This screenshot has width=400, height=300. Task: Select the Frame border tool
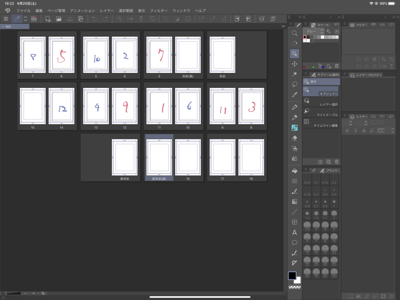click(x=295, y=222)
